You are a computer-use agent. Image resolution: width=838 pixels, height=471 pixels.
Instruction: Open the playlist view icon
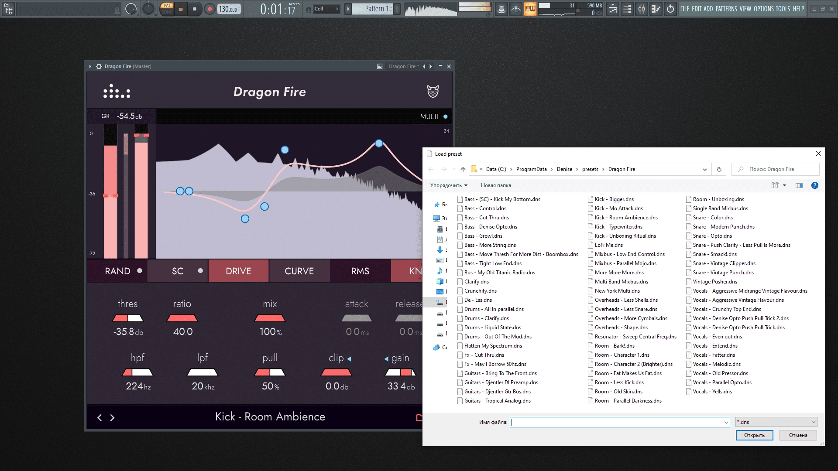[613, 9]
